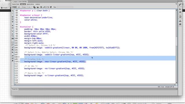
Task: Collapse code fold marker at line 108
Action: click(19, 57)
